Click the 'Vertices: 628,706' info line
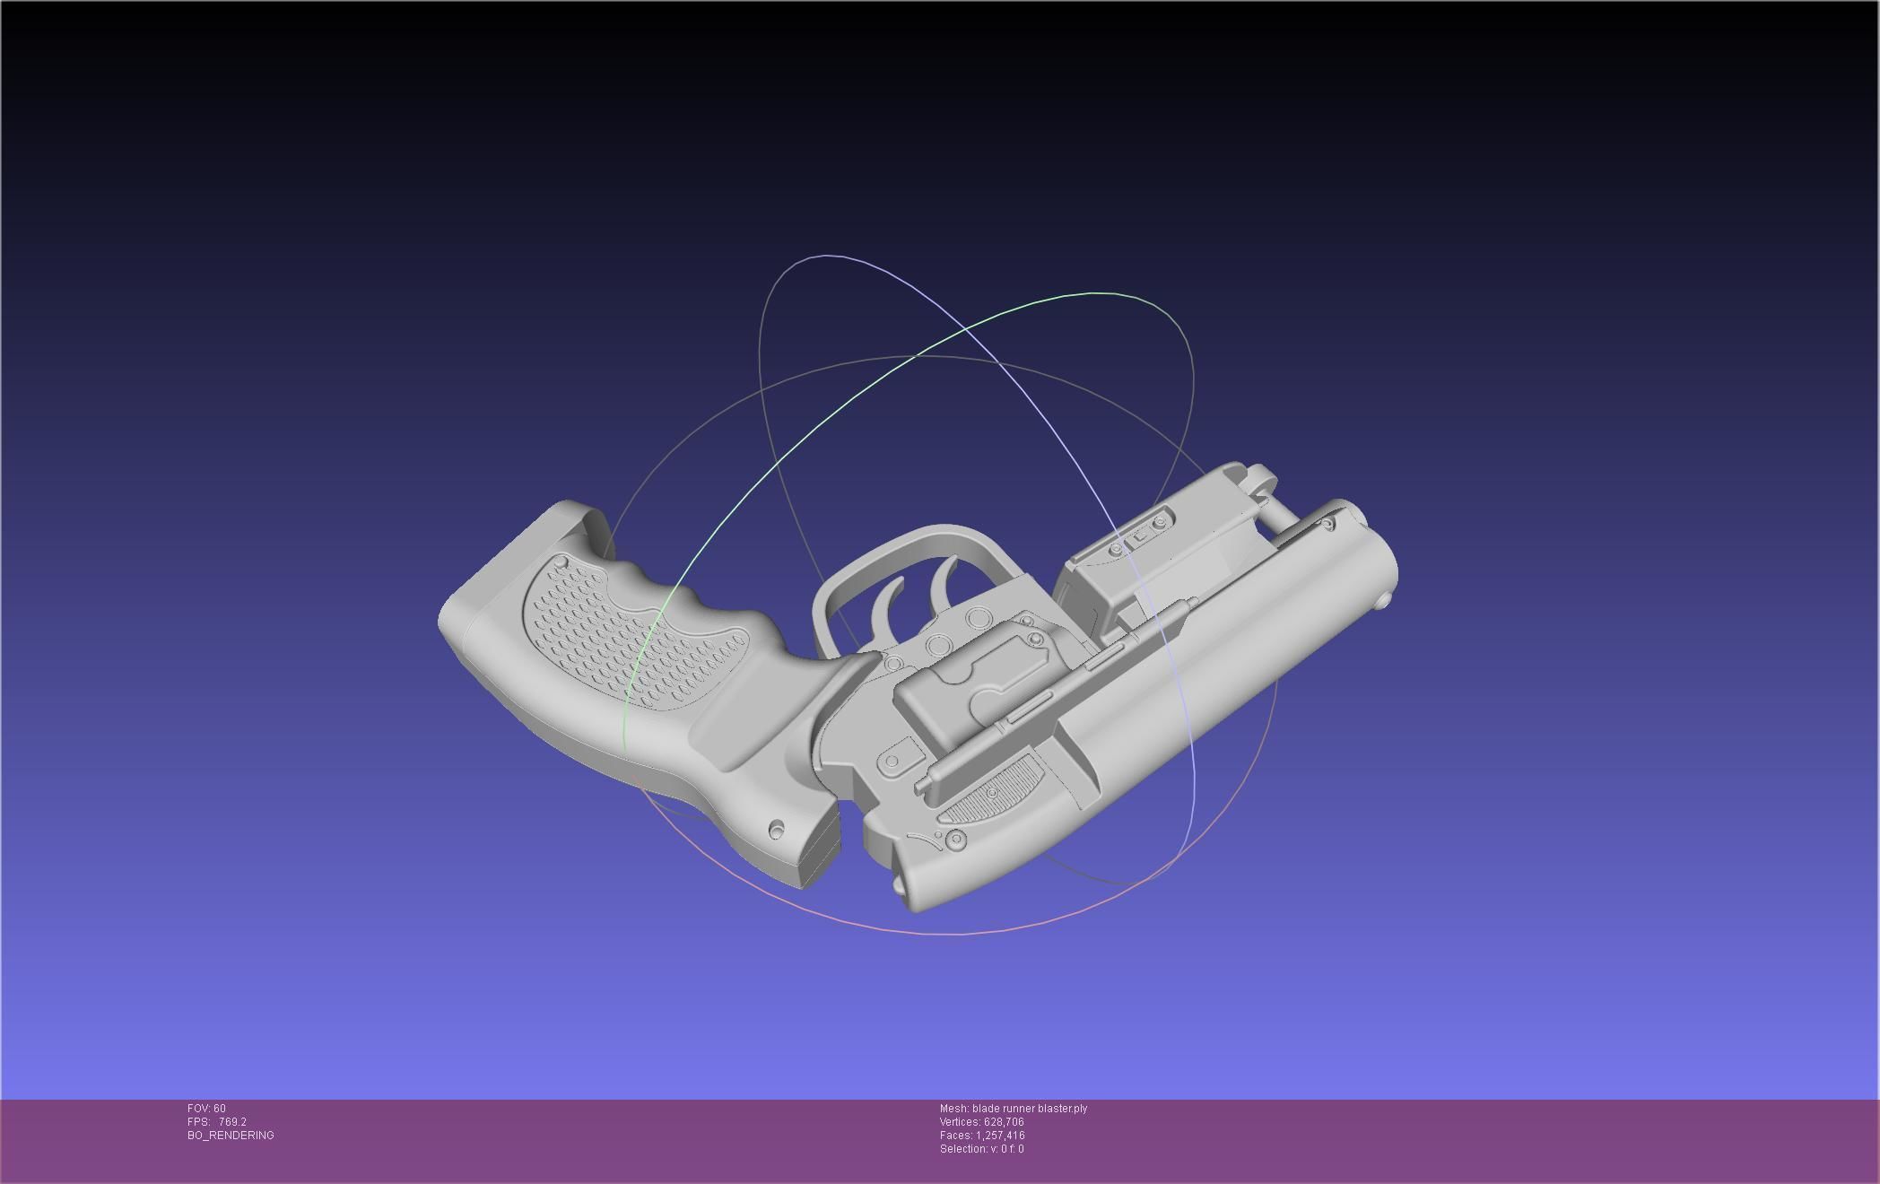The width and height of the screenshot is (1880, 1184). coord(982,1122)
